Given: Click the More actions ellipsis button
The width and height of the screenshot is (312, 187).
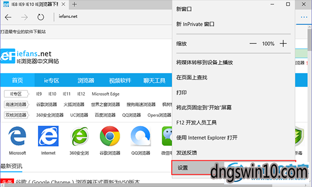Looking at the screenshot, I should pyautogui.click(x=304, y=17).
